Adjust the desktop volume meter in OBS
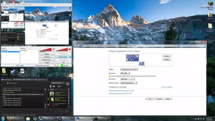The width and height of the screenshot is (215, 121). [x=62, y=49]
